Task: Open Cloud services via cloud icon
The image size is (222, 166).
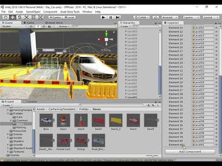Action: 155,17
